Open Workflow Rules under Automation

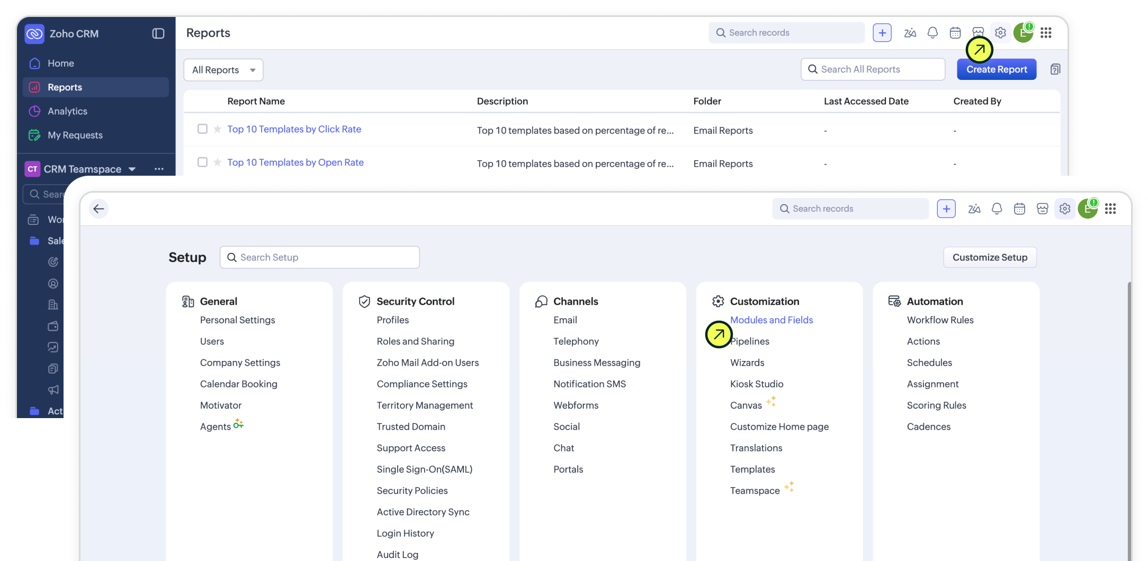click(940, 320)
